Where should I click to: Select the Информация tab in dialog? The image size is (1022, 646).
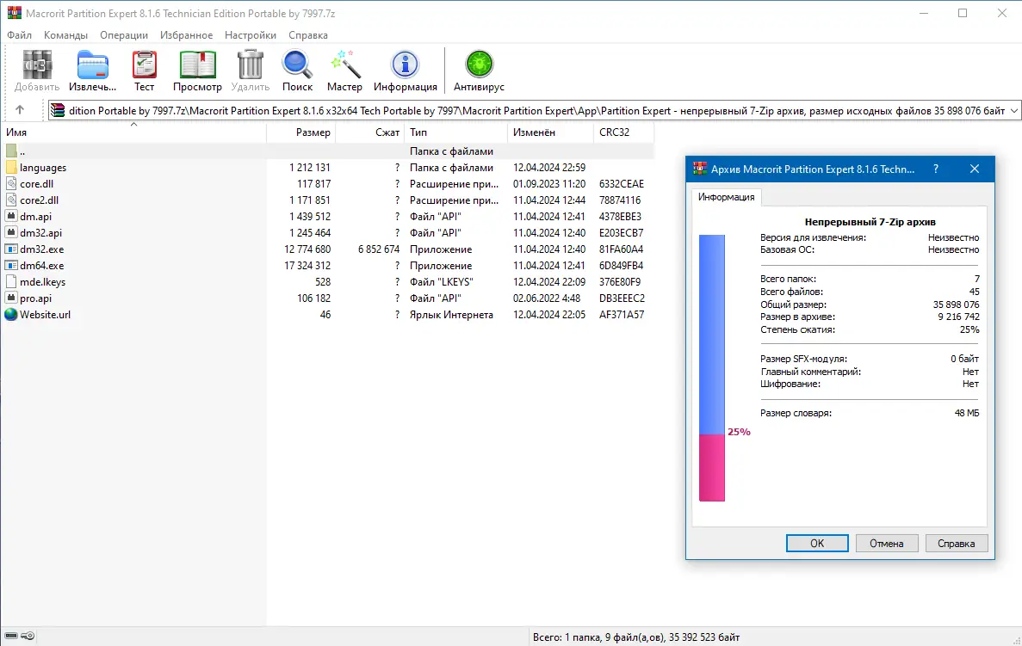726,197
